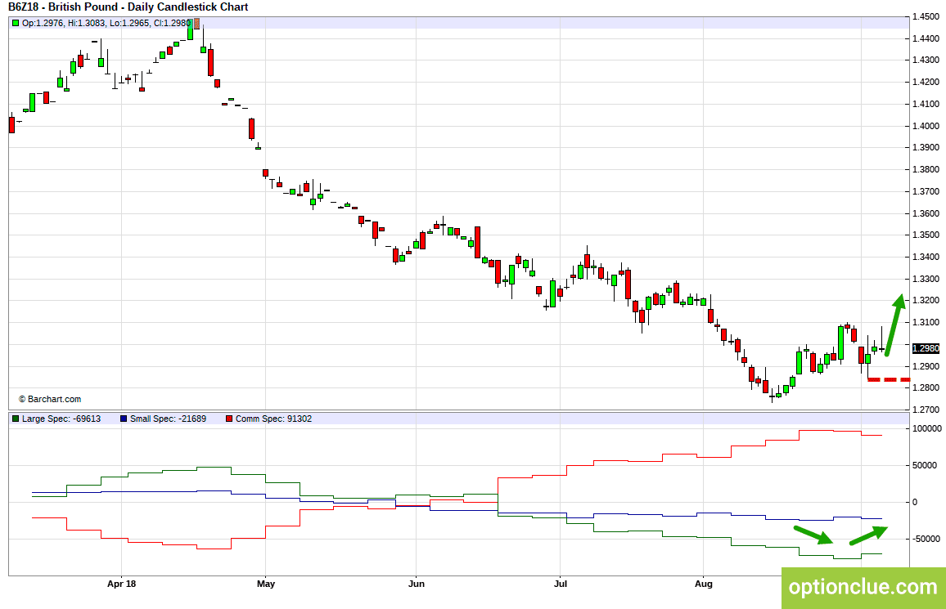
Task: Click the 1.3500 price axis label
Action: tap(926, 235)
